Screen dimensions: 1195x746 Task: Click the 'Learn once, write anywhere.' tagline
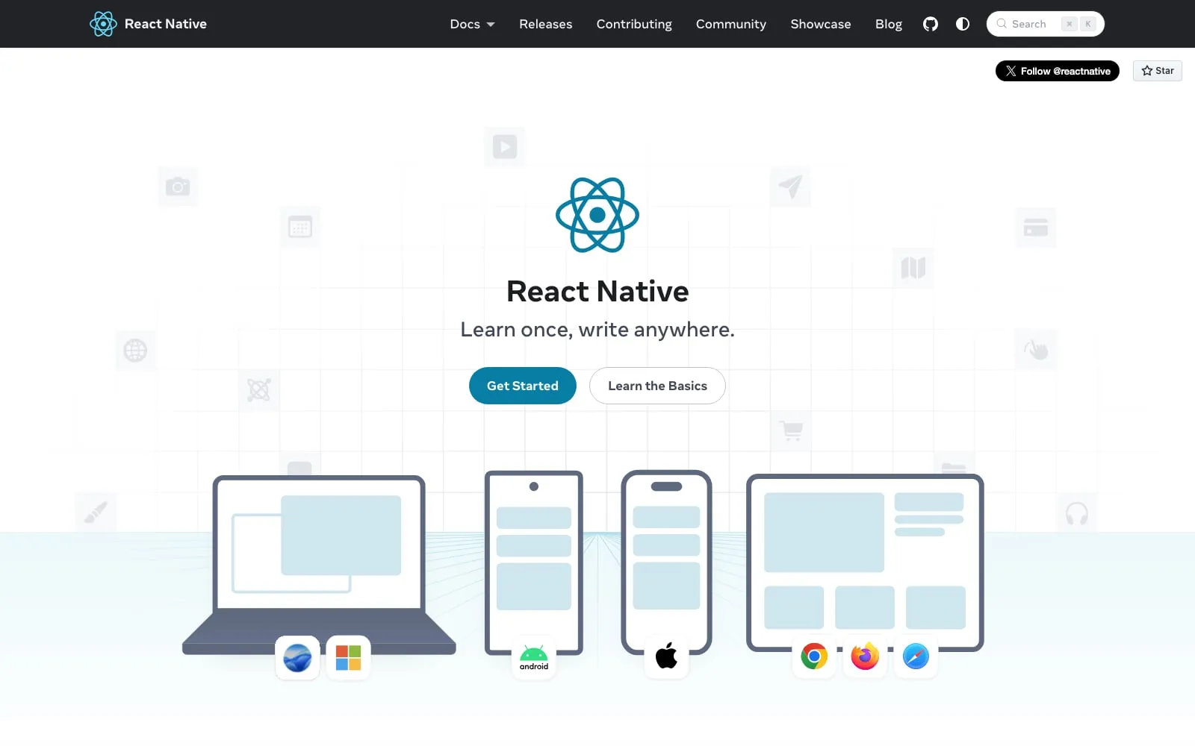tap(597, 330)
